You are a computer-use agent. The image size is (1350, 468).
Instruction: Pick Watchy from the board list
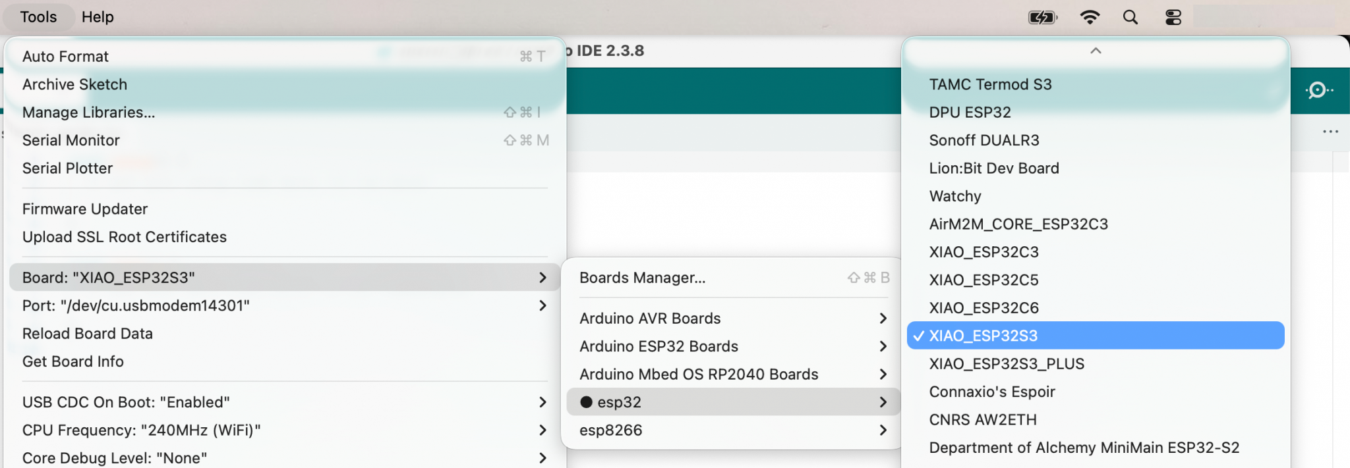tap(955, 196)
